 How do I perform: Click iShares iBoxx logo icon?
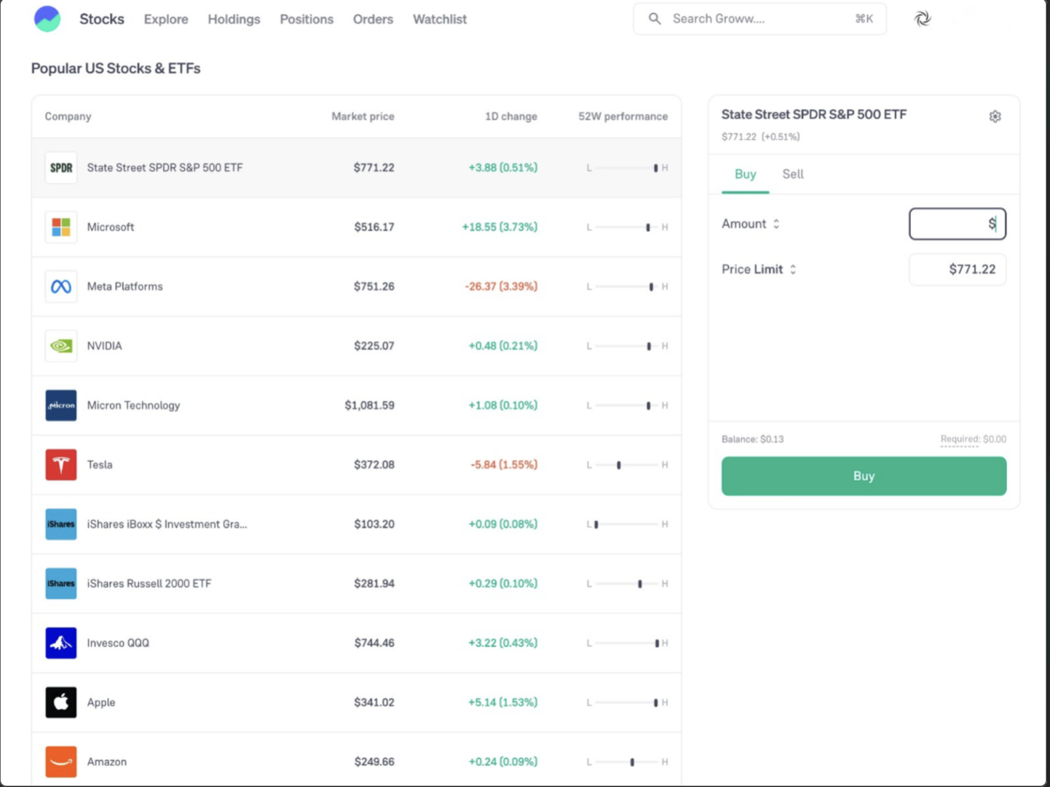click(61, 524)
